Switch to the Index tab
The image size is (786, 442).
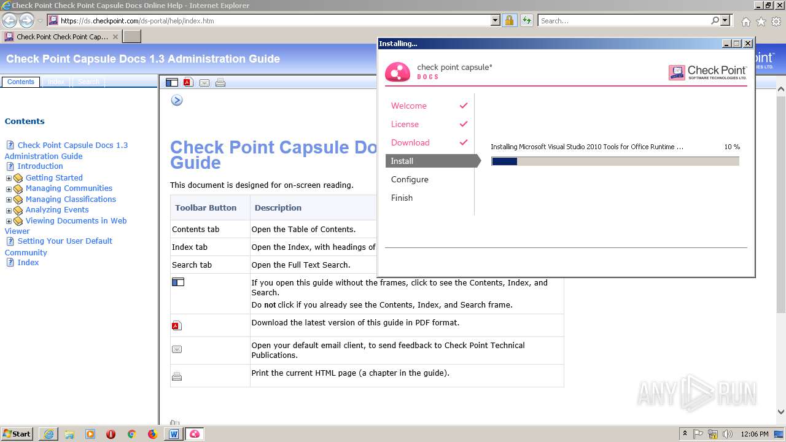coord(56,82)
